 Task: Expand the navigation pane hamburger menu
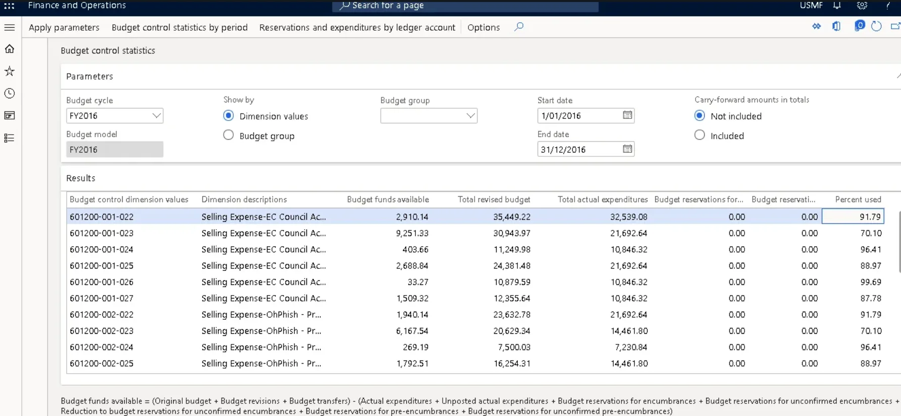pyautogui.click(x=10, y=27)
